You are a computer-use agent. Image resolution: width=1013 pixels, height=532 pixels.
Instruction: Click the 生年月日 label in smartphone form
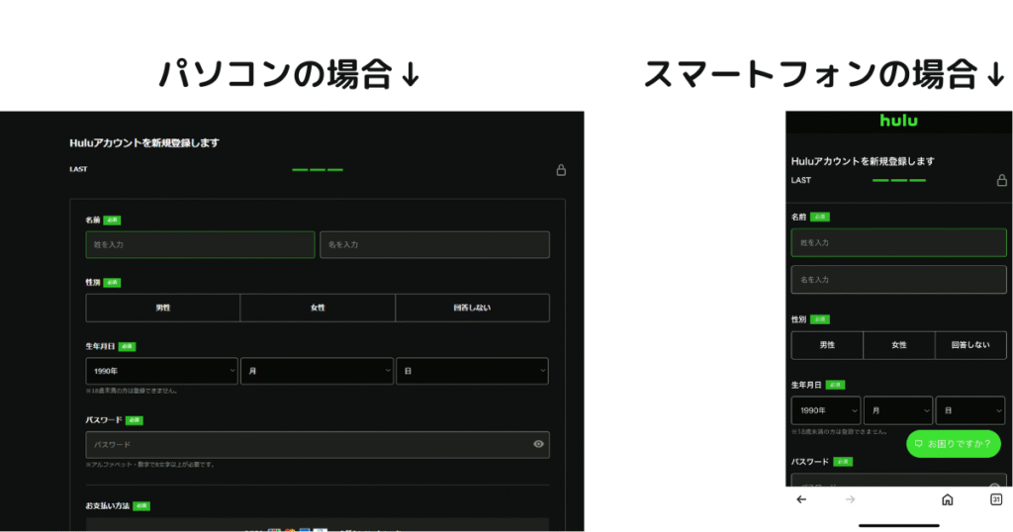pos(806,385)
